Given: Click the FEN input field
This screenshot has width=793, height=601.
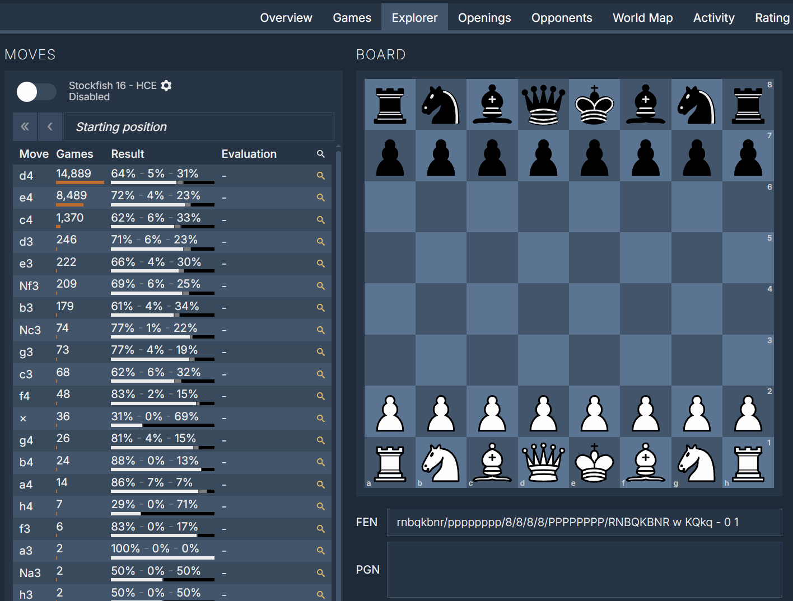Looking at the screenshot, I should [x=584, y=522].
